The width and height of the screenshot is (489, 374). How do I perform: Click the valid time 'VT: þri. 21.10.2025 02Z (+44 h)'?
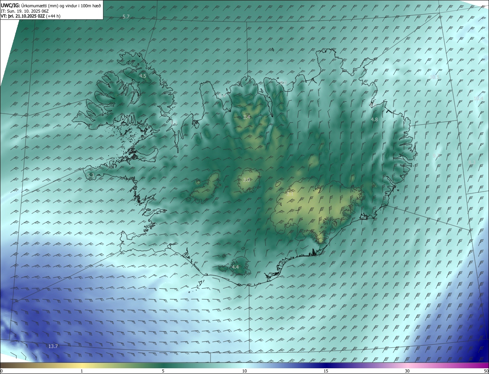pyautogui.click(x=31, y=16)
